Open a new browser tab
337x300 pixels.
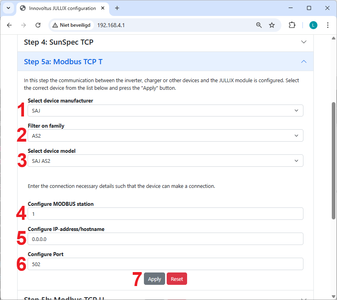click(x=117, y=8)
